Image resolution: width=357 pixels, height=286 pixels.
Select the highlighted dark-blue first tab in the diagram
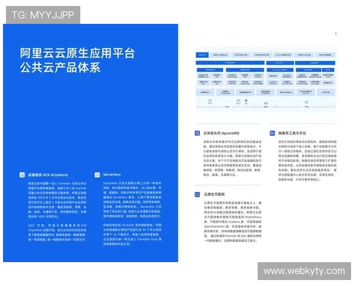(x=202, y=55)
